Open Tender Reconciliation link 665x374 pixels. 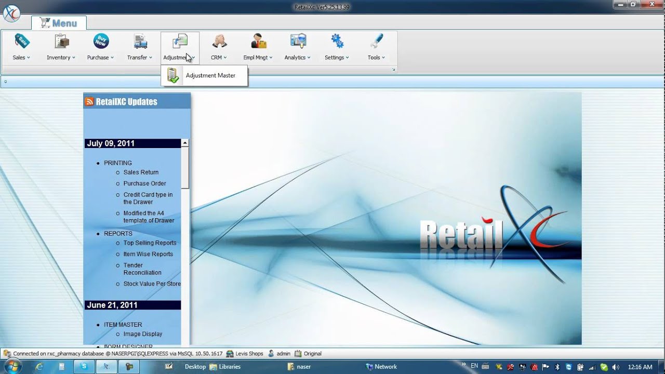pyautogui.click(x=142, y=269)
